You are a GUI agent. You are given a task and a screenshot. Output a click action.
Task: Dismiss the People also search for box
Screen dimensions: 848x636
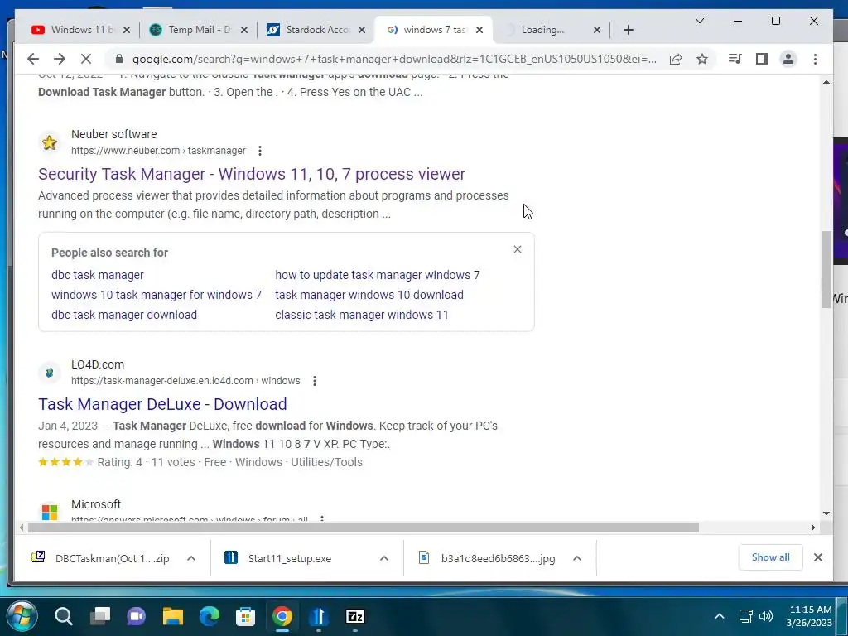point(518,249)
